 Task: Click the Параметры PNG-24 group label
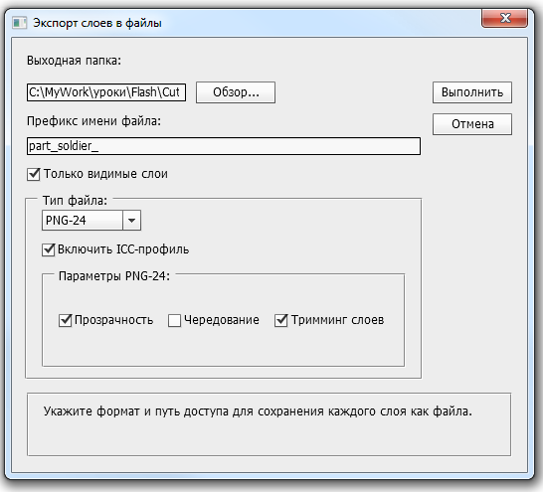[114, 276]
